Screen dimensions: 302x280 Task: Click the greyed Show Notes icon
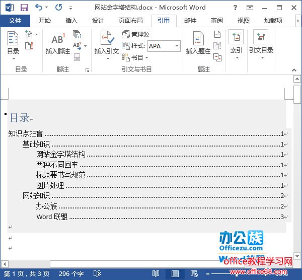[x=77, y=57]
